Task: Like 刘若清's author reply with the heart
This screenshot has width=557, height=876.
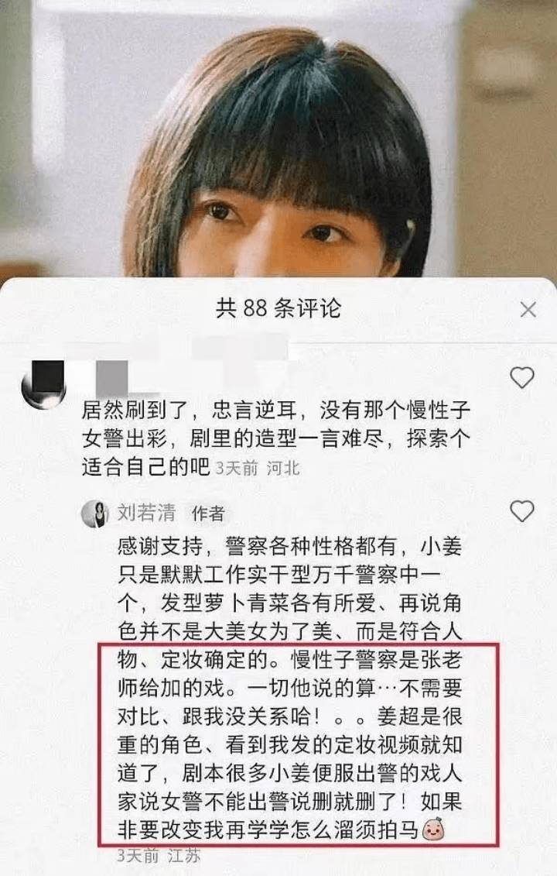Action: (x=522, y=510)
